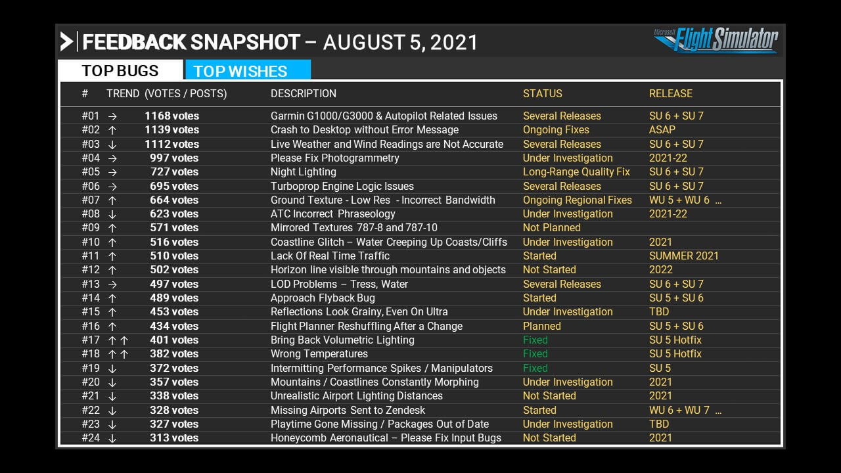Click the up-arrow trend icon for #16
Viewport: 841px width, 473px height.
coord(112,327)
